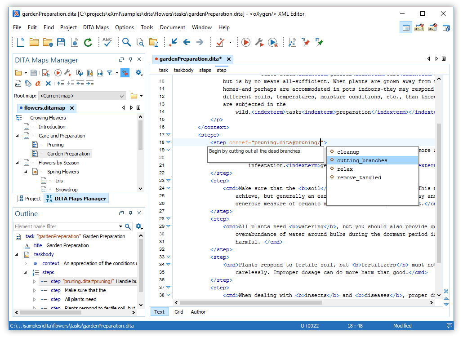Click the DITA map tree vertical scrollbar thumb
This screenshot has height=337, width=463.
coord(140,135)
